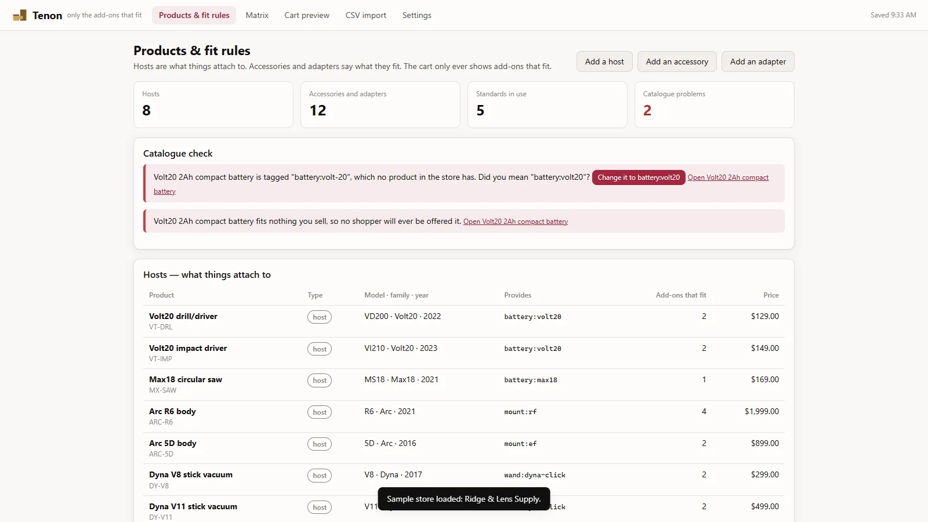Image resolution: width=928 pixels, height=522 pixels.
Task: Click the Tenon logo icon
Action: pyautogui.click(x=20, y=15)
